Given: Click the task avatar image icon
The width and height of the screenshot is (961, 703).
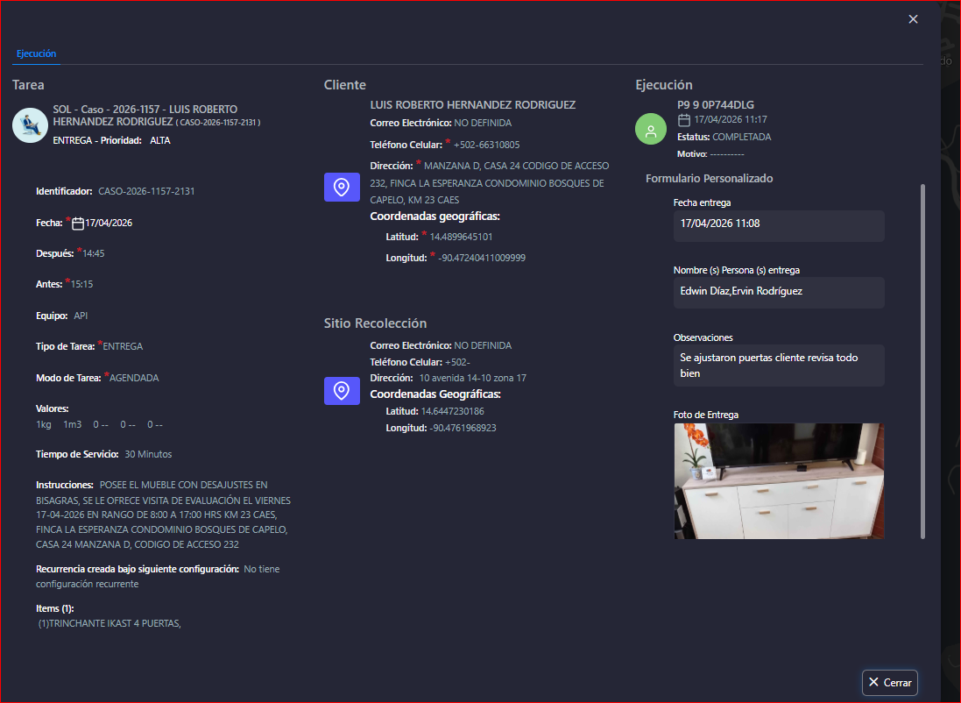Looking at the screenshot, I should click(x=30, y=125).
